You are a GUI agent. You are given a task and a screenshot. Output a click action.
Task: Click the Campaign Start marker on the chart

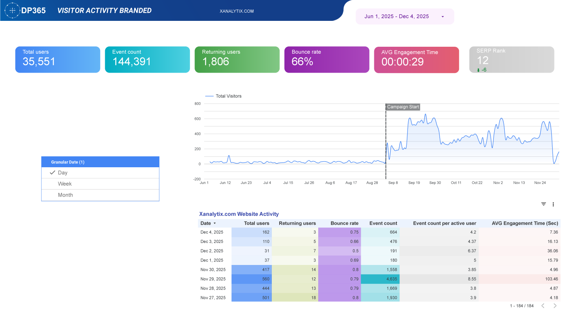[x=403, y=107]
